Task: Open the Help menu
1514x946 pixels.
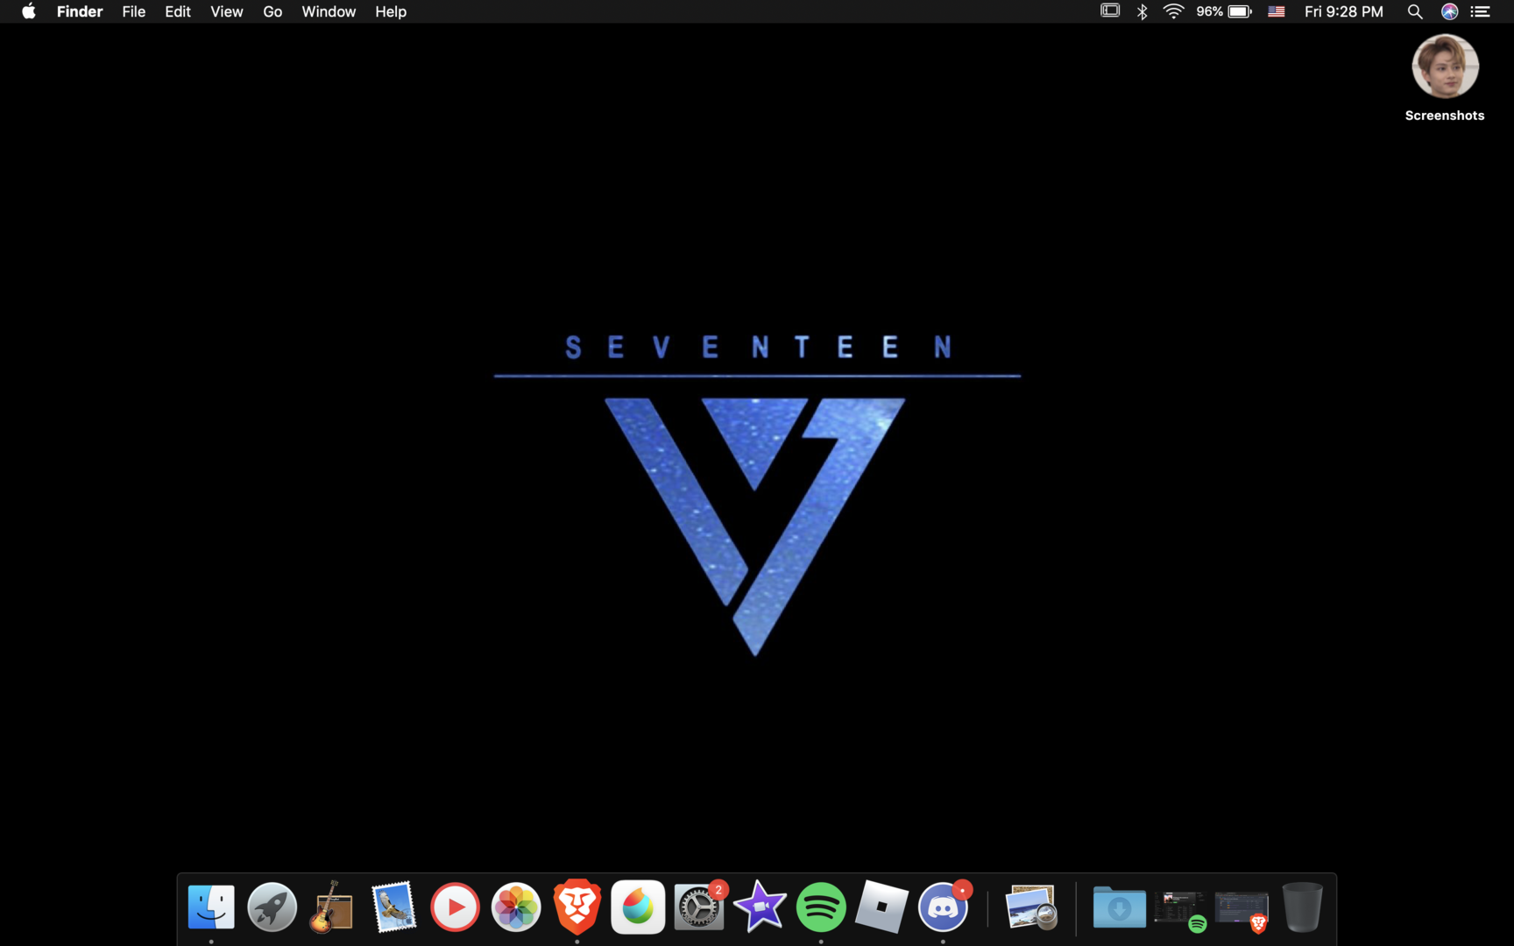Action: tap(391, 11)
